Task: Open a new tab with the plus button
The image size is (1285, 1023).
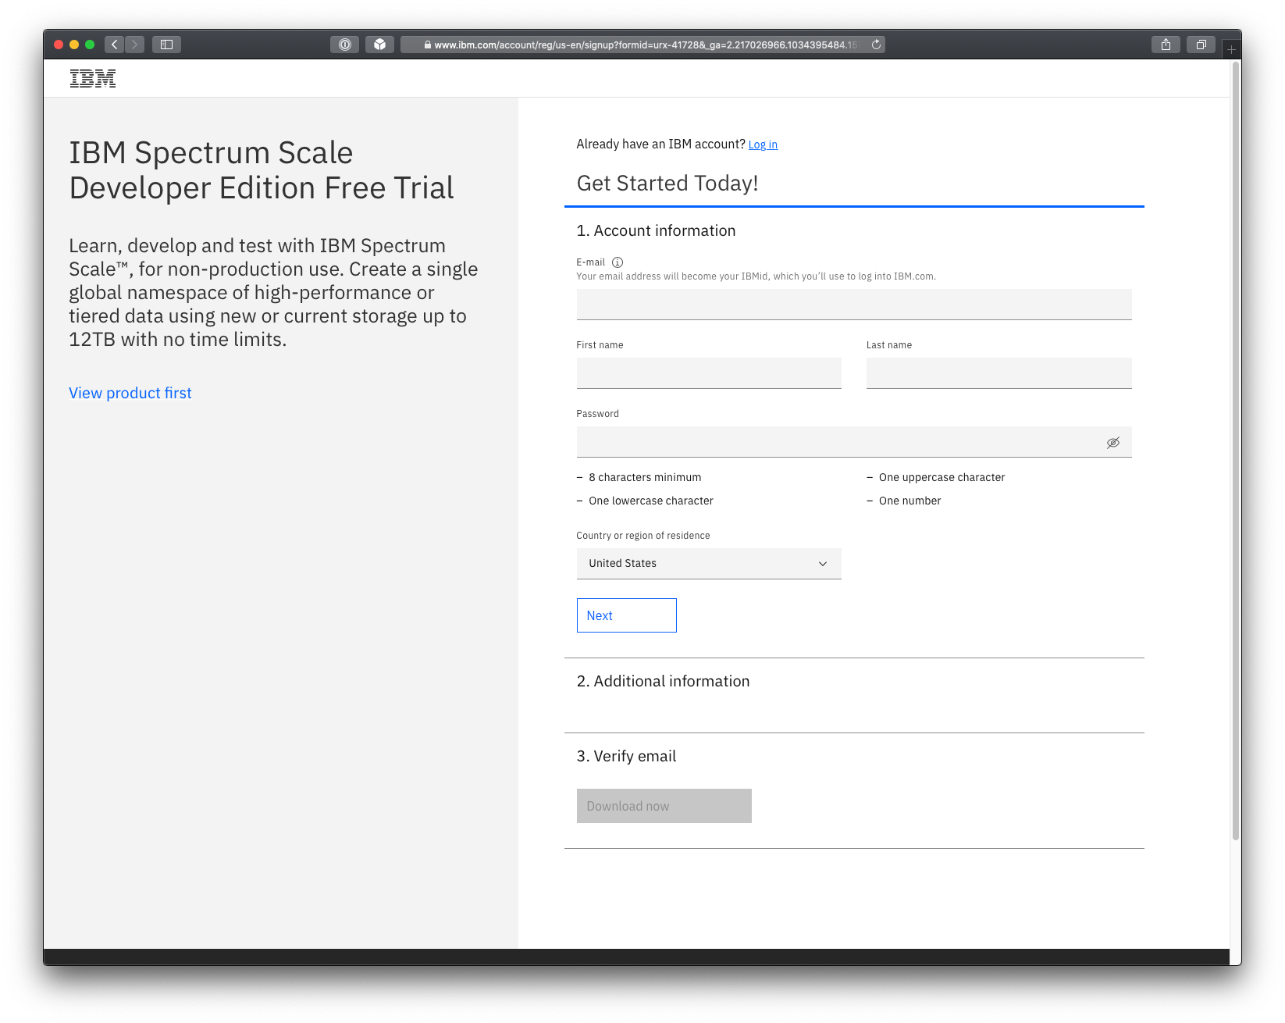Action: pos(1231,48)
